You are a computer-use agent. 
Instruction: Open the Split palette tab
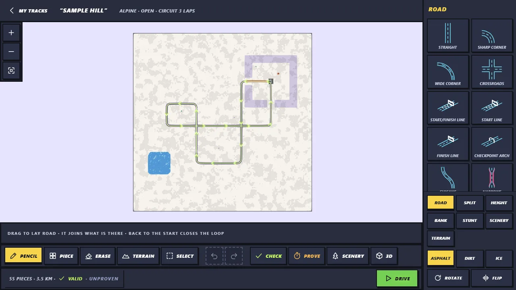tap(470, 203)
